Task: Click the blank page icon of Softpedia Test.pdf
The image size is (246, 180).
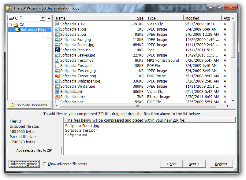Action: click(x=57, y=66)
